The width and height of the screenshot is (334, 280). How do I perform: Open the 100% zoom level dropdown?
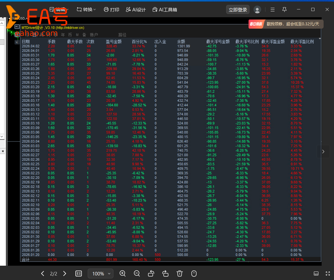pyautogui.click(x=101, y=273)
